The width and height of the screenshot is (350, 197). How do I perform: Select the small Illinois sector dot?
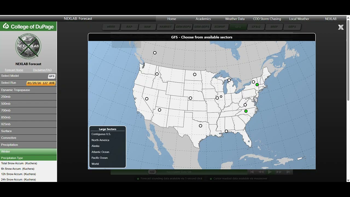point(221,96)
